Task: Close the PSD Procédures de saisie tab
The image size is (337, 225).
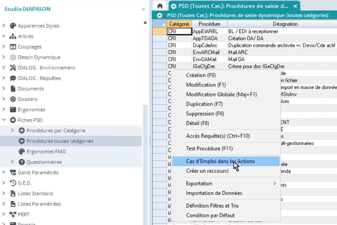Action: tap(295, 6)
